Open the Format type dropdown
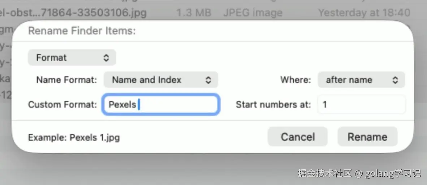 [72, 58]
